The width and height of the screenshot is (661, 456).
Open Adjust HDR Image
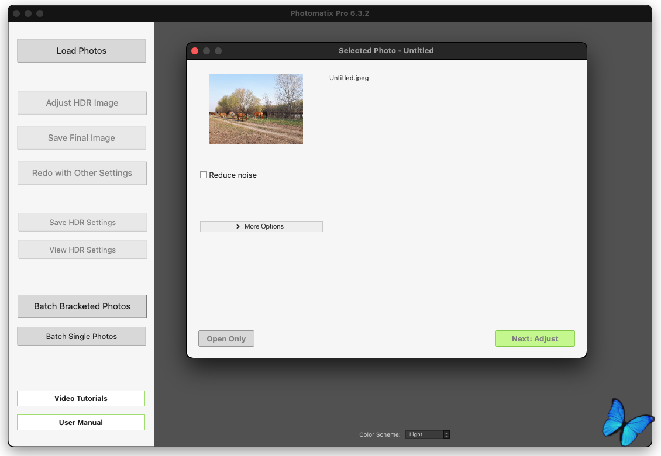point(82,103)
